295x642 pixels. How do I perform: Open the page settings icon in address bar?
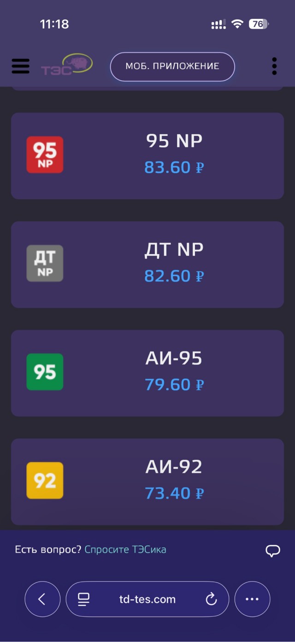83,599
